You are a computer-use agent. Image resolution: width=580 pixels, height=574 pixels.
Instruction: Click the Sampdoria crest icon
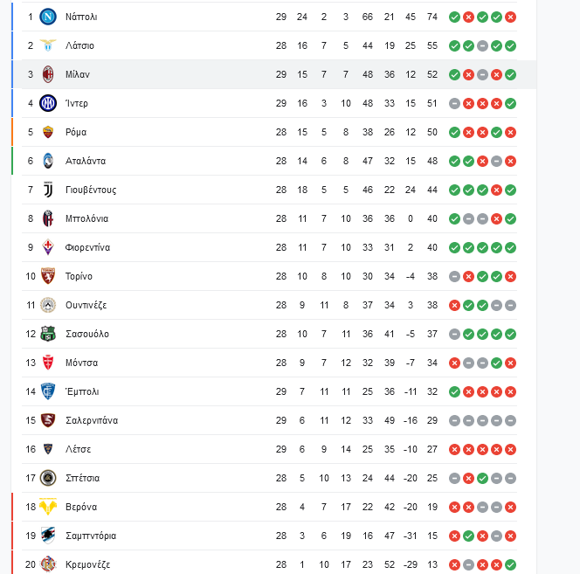click(x=48, y=536)
